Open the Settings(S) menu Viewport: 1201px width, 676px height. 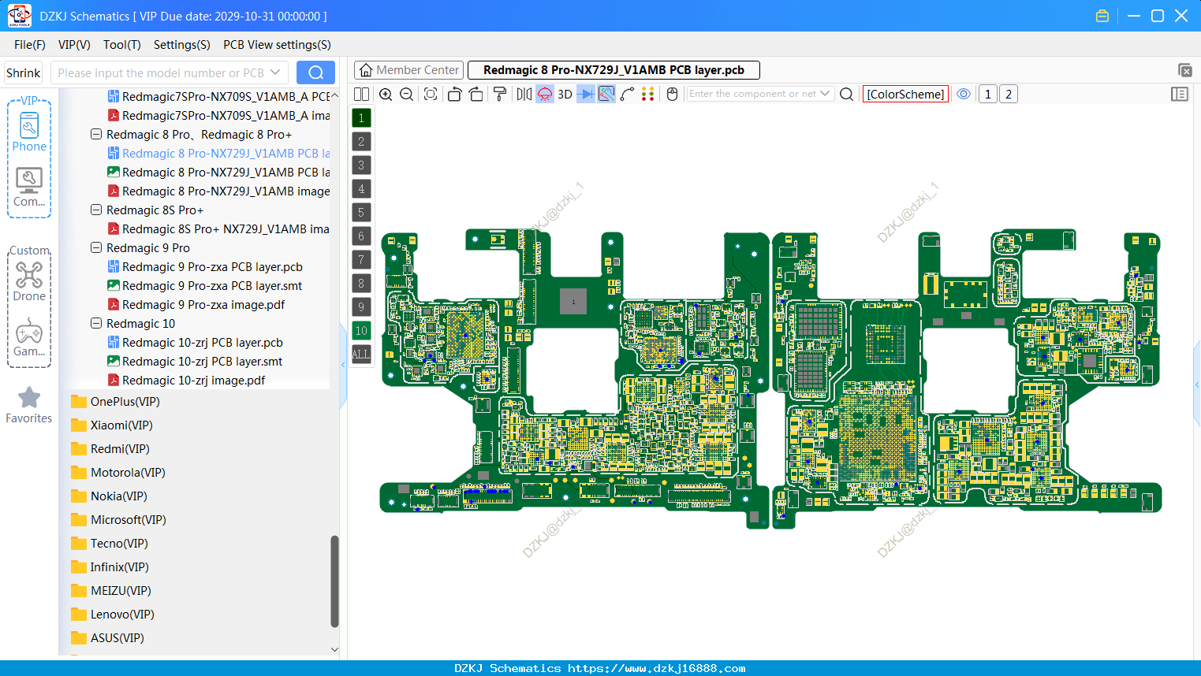pyautogui.click(x=182, y=45)
